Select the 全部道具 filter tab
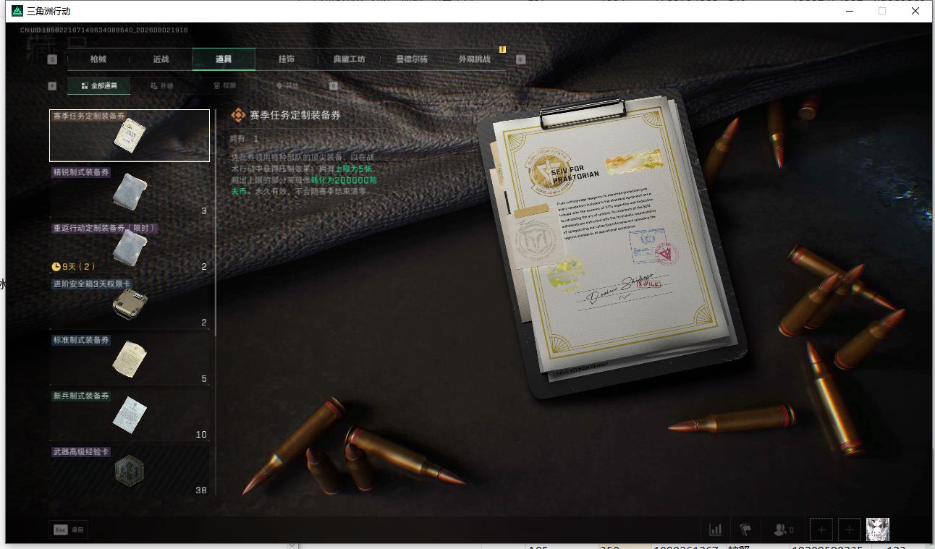This screenshot has height=549, width=935. click(x=99, y=85)
